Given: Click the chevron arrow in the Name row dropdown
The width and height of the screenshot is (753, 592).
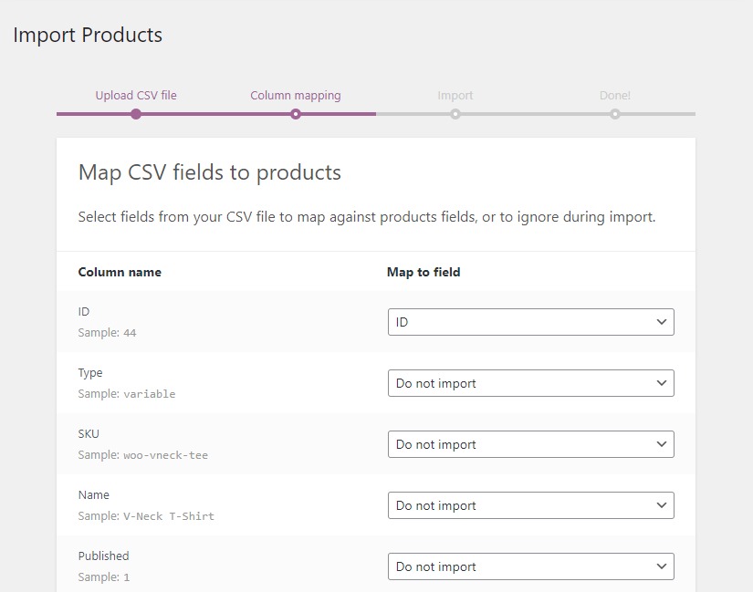Looking at the screenshot, I should click(x=662, y=505).
